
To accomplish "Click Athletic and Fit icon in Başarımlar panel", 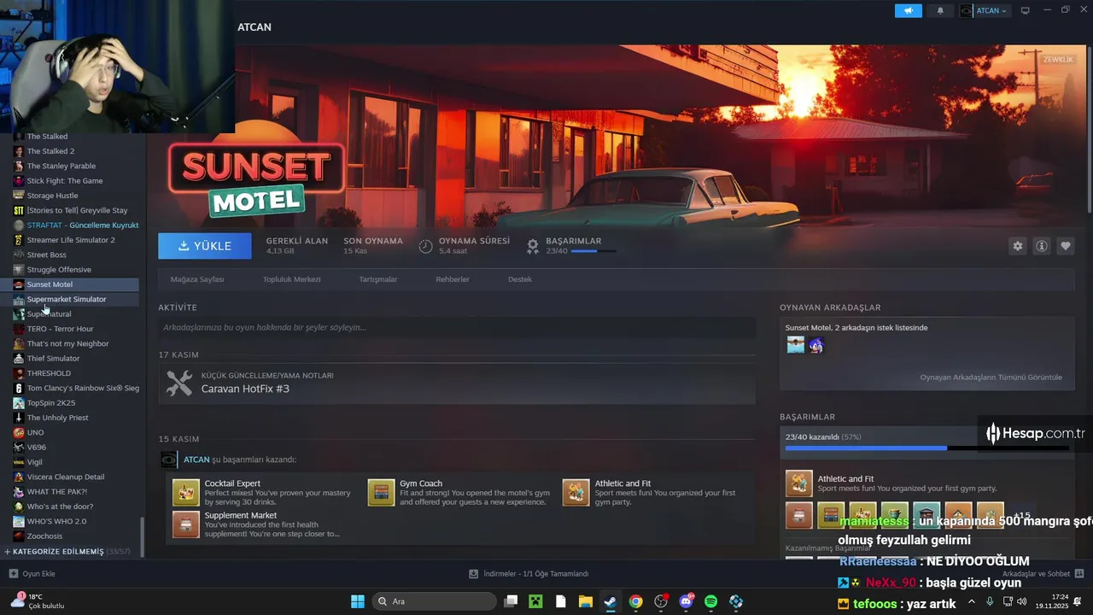I will click(x=799, y=483).
